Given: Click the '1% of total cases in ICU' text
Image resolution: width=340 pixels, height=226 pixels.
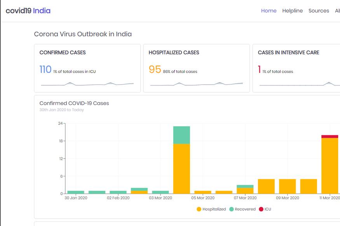Looking at the screenshot, I should point(74,72).
